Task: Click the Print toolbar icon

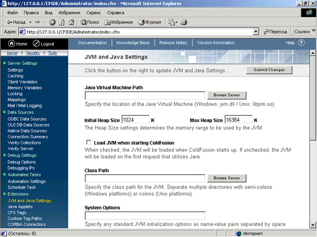Action: tap(184, 22)
